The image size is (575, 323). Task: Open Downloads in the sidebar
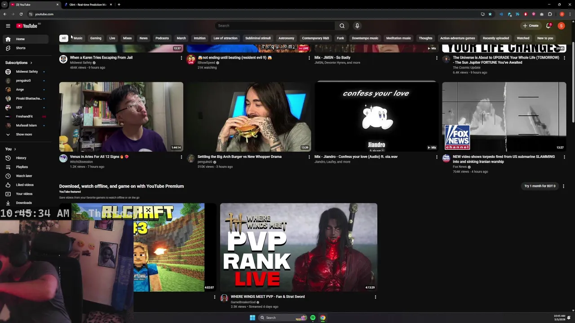[x=24, y=203]
